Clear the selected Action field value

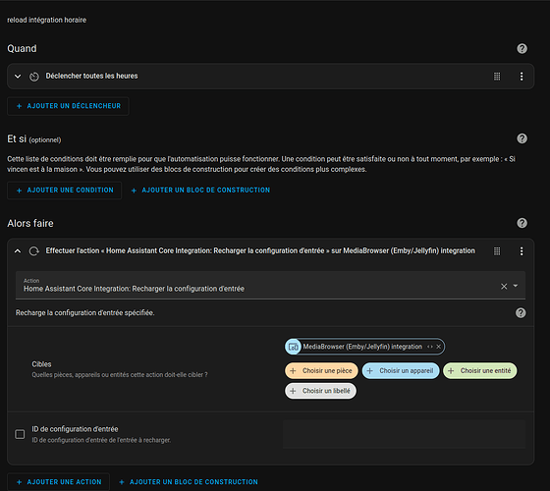504,287
